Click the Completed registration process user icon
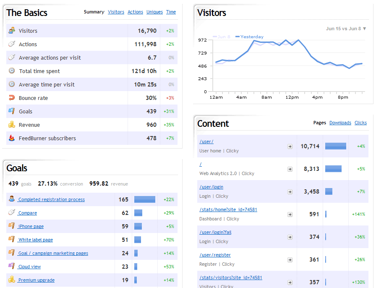 tap(12, 199)
